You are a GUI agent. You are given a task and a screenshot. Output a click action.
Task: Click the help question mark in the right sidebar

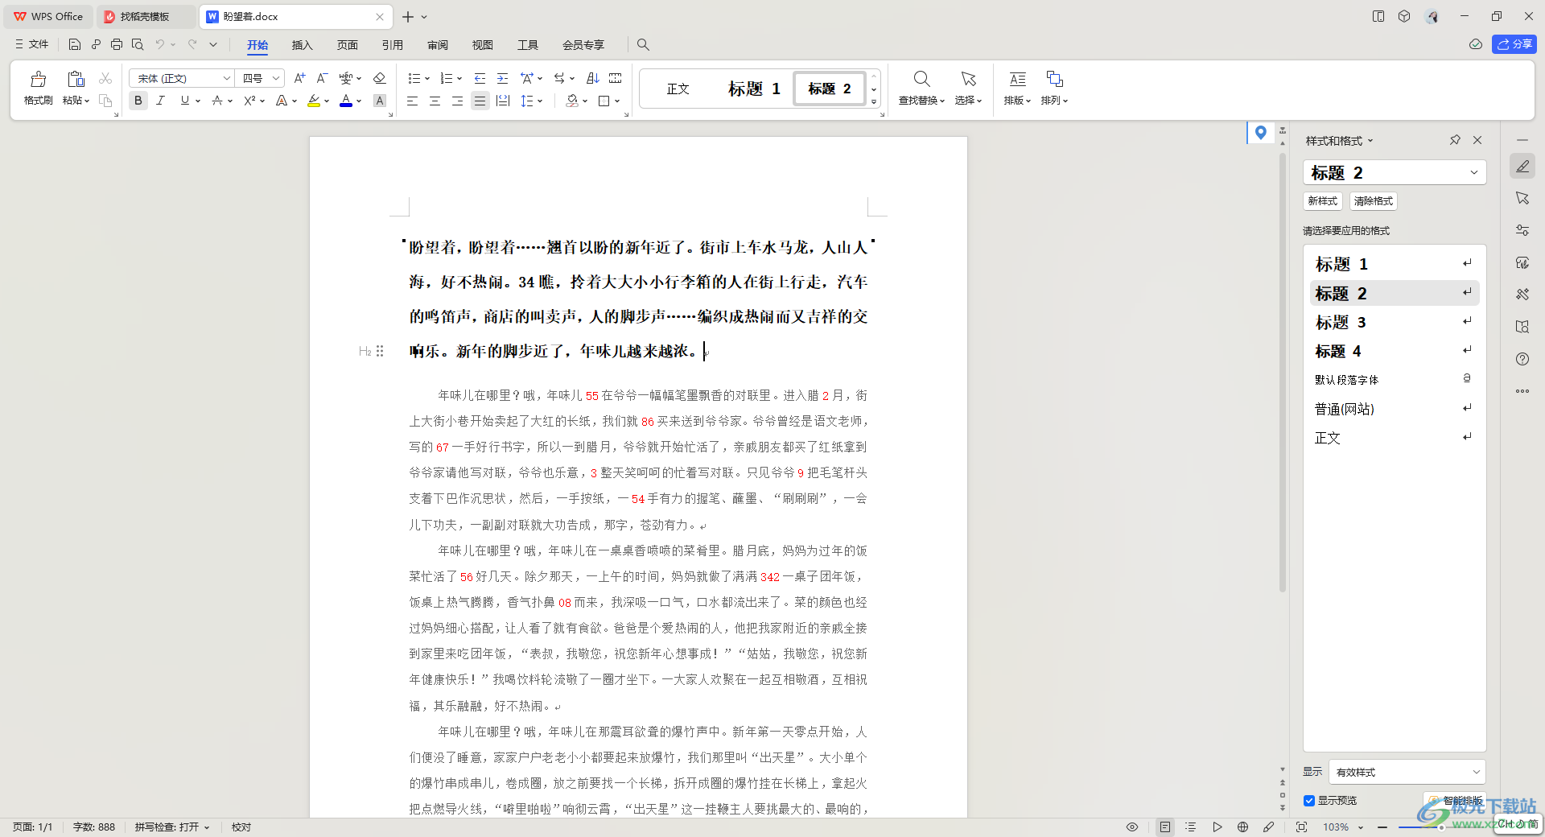[x=1522, y=359]
